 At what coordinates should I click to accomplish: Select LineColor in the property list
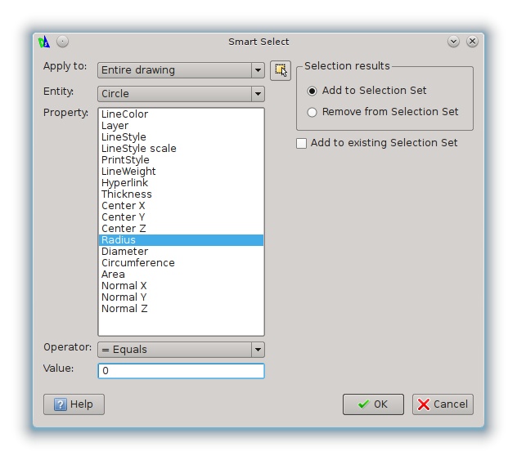124,114
